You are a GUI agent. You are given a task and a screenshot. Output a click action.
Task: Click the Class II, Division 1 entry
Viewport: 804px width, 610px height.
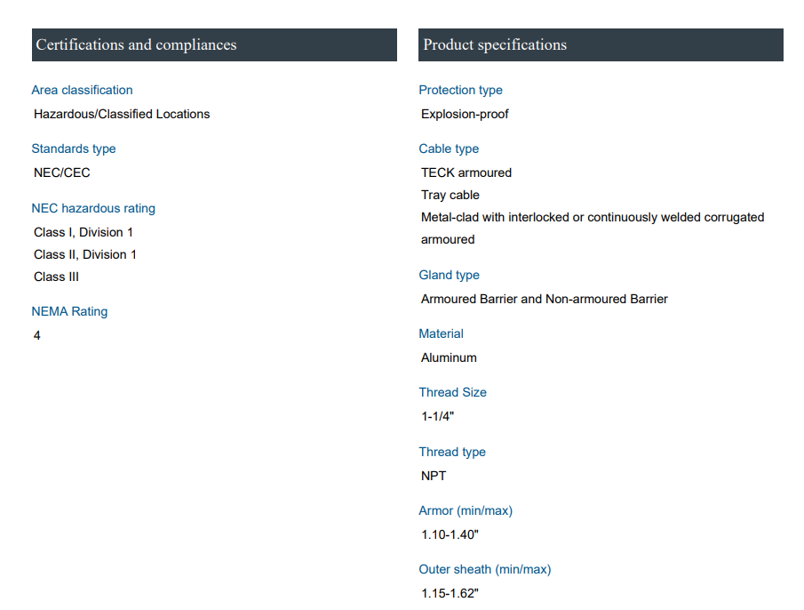[85, 254]
